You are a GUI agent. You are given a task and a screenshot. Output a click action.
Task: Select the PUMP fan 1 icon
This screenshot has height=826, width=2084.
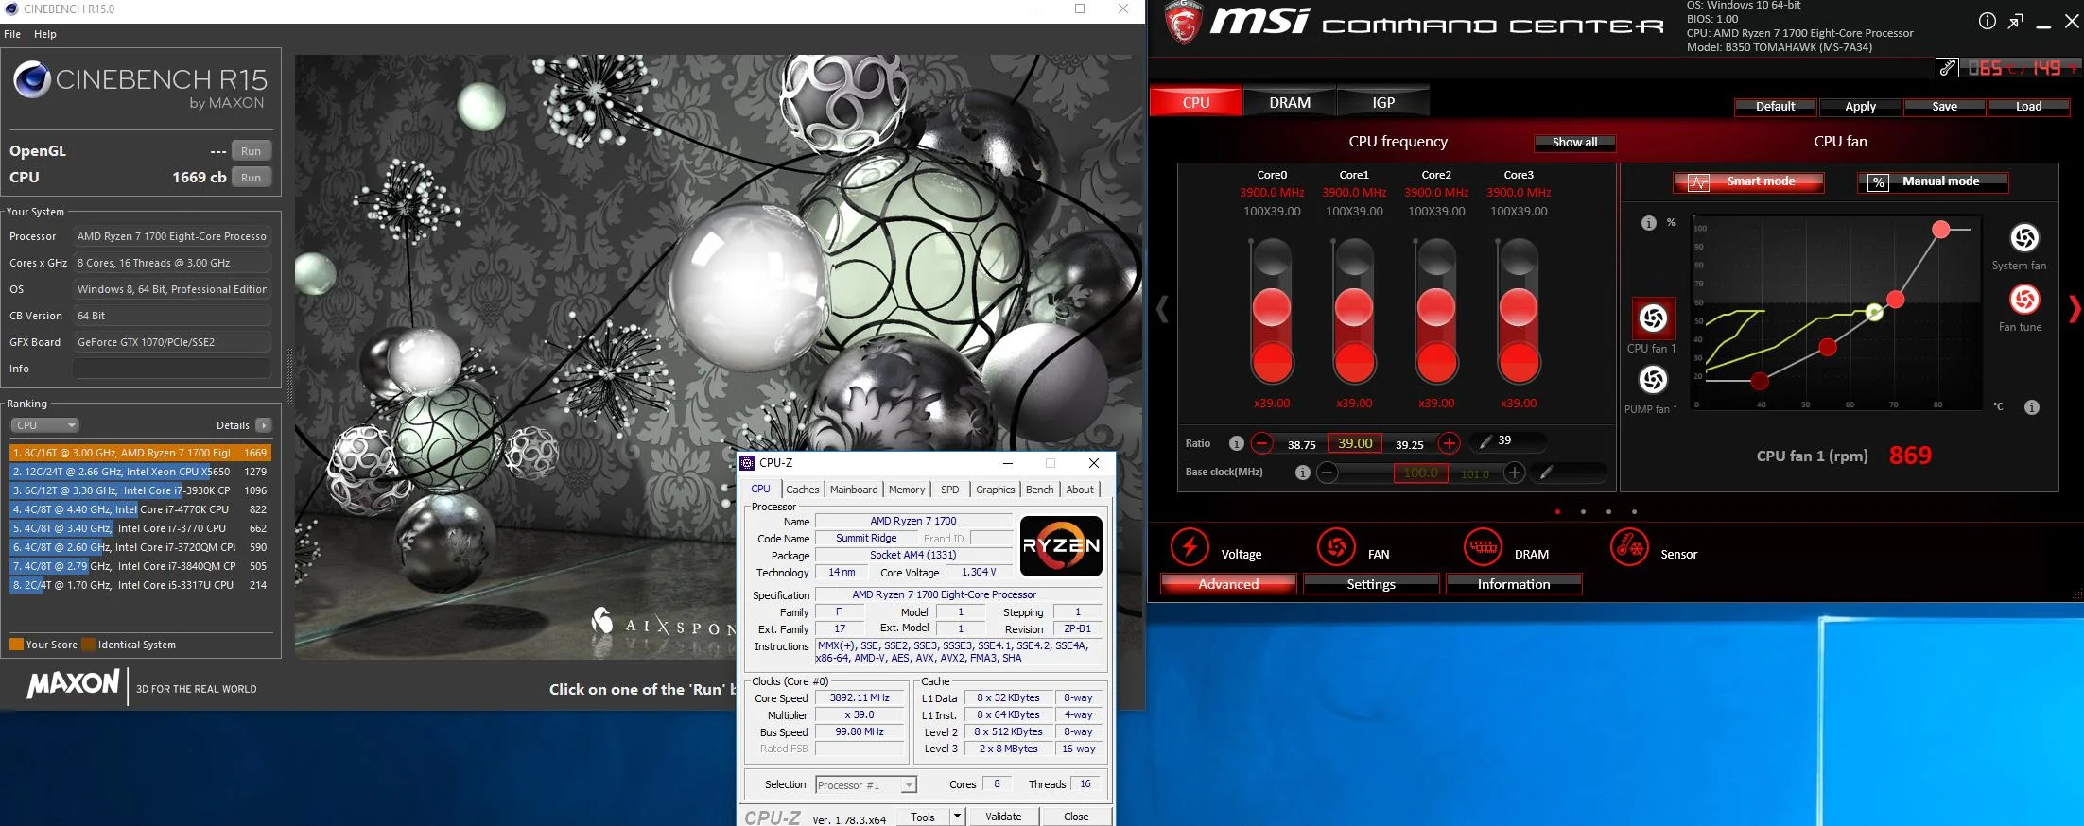click(x=1653, y=380)
